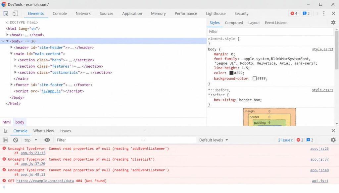Click the Styles Filter input field
This screenshot has width=339, height=193.
pos(270,31)
